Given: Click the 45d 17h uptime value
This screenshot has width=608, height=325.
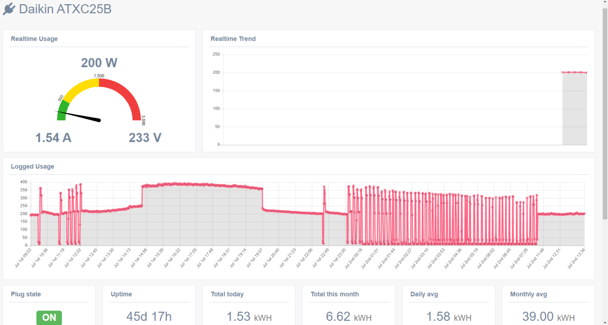Looking at the screenshot, I should [149, 317].
